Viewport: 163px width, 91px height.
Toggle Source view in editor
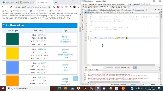point(87,12)
